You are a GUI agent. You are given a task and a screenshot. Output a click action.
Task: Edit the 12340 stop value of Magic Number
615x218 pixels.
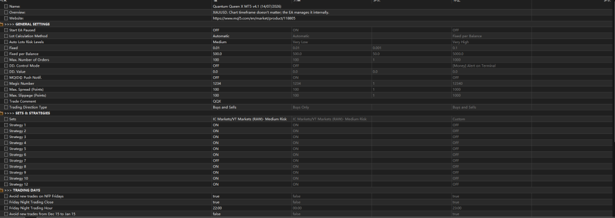pyautogui.click(x=457, y=83)
